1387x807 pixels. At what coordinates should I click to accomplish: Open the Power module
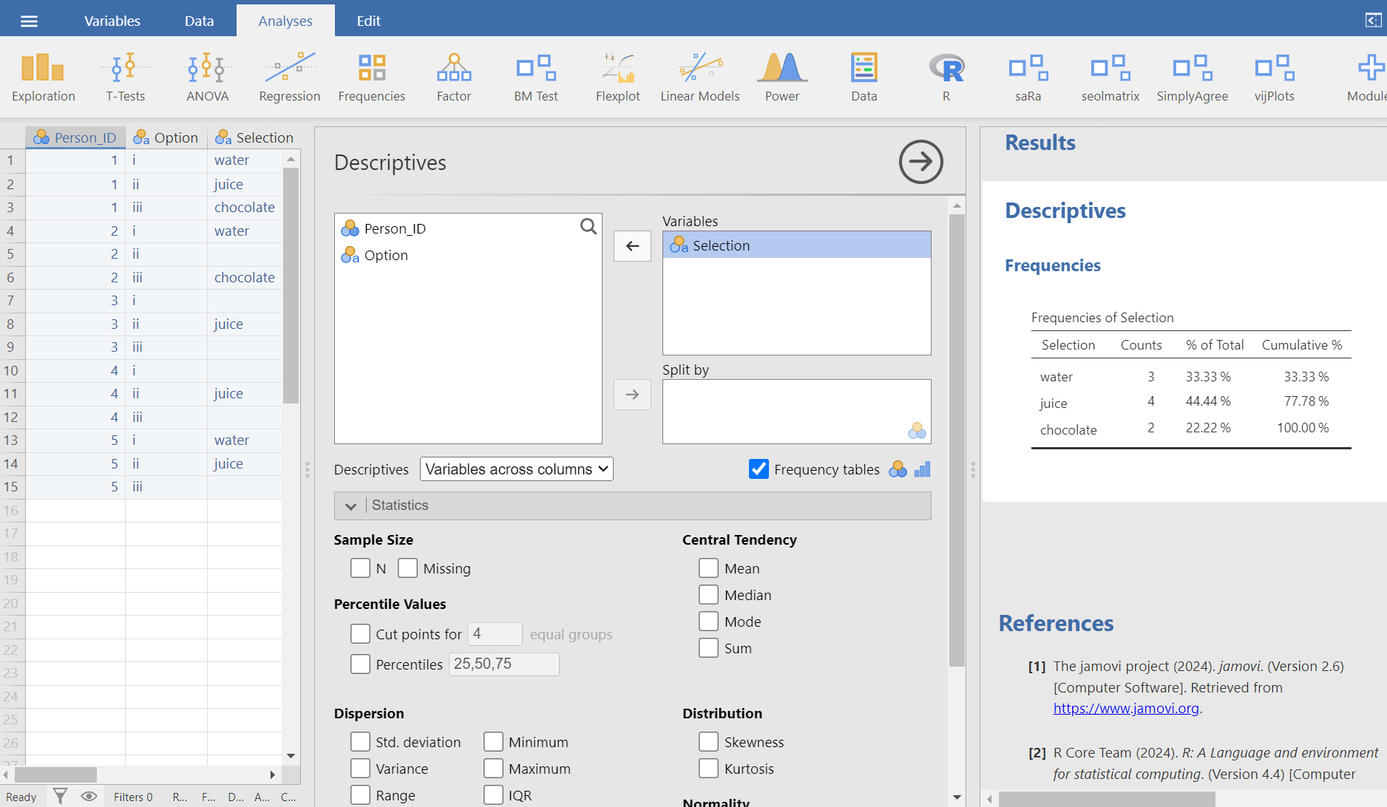point(782,77)
